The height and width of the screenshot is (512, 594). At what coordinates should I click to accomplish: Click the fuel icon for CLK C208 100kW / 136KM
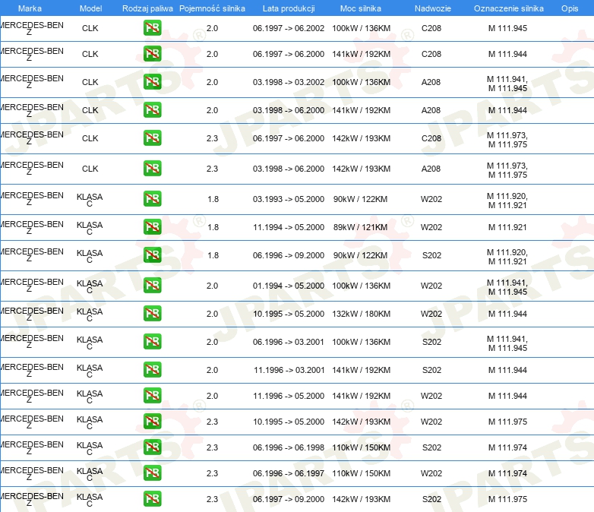coord(152,28)
